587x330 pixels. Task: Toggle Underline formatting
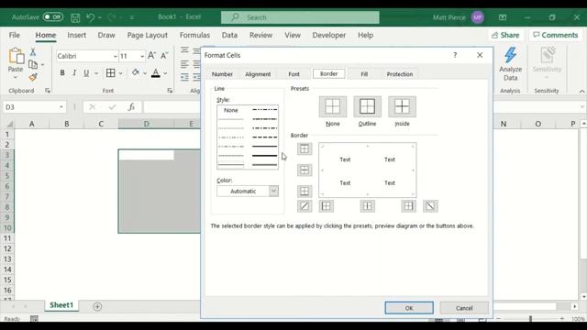tap(86, 73)
